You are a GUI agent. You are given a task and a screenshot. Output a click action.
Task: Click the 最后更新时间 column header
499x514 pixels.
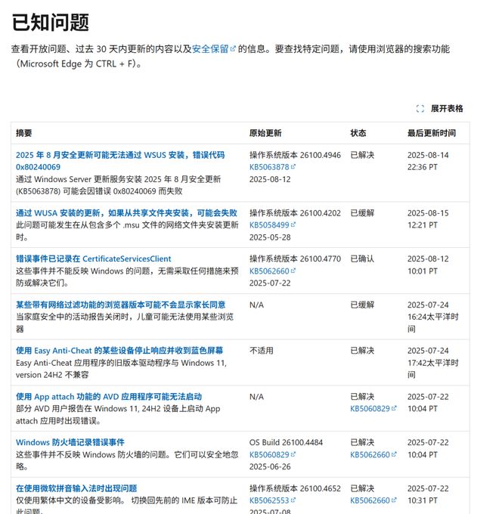click(x=431, y=133)
